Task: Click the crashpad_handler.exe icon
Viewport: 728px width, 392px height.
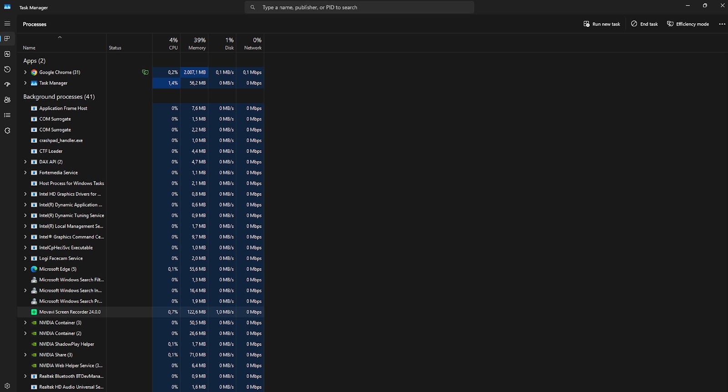Action: point(34,141)
